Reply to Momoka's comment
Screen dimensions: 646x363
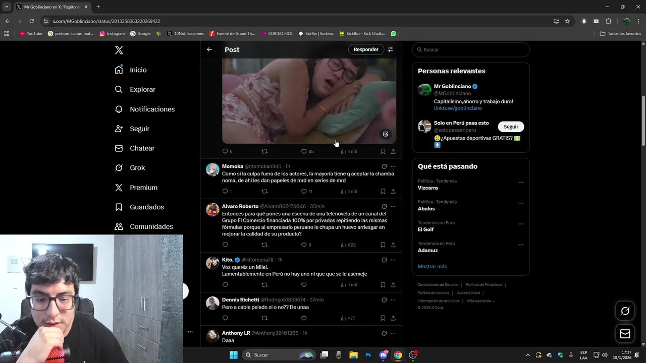point(227,192)
